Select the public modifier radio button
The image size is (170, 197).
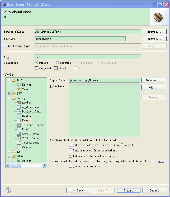click(x=36, y=63)
